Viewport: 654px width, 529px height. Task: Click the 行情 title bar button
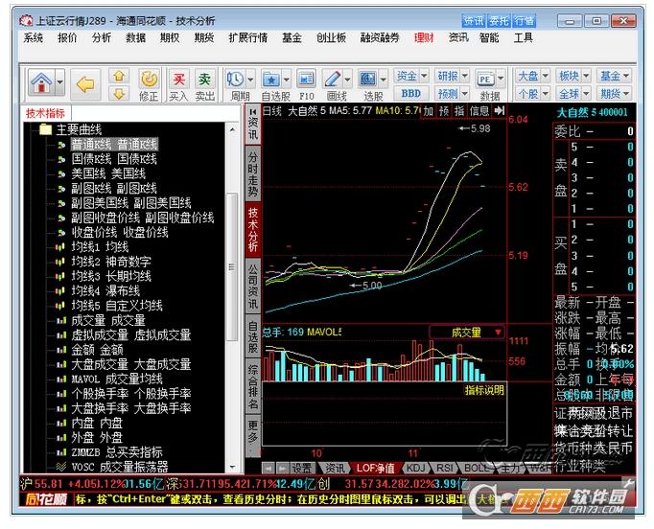(x=524, y=21)
